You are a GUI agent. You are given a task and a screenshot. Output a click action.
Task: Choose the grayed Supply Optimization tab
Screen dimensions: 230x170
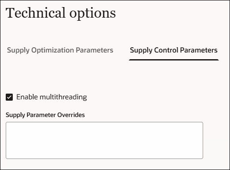(x=60, y=50)
